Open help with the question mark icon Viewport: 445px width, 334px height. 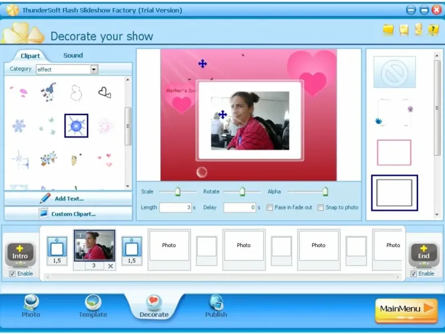[433, 30]
